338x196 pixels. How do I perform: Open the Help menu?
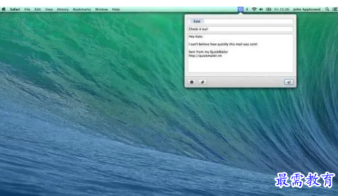coord(116,9)
